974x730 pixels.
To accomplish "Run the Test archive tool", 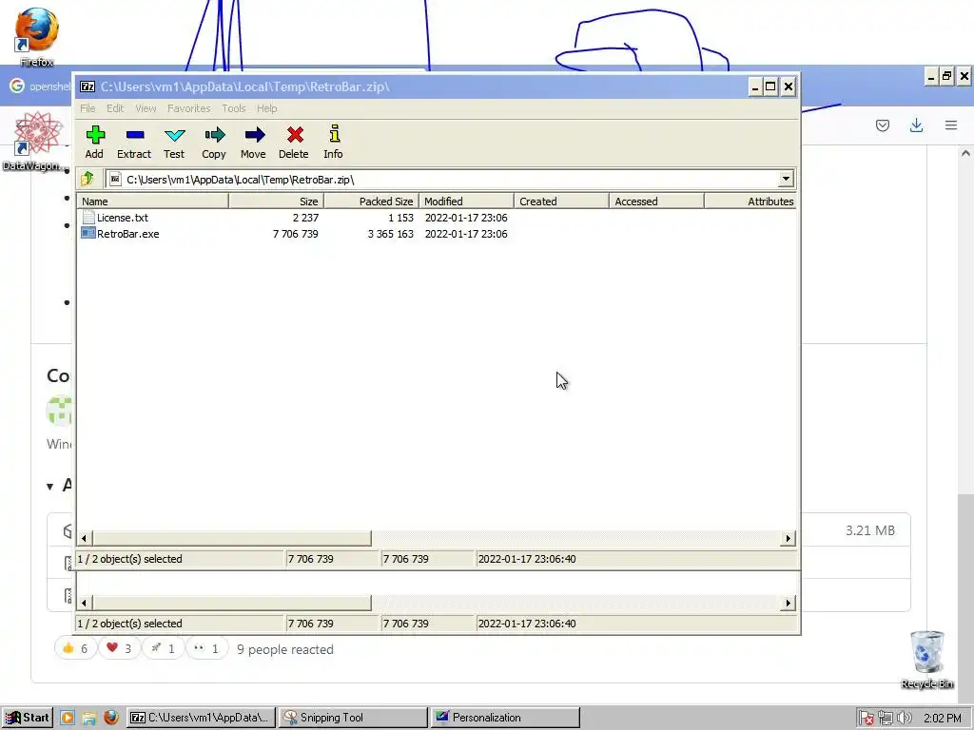I will (174, 142).
